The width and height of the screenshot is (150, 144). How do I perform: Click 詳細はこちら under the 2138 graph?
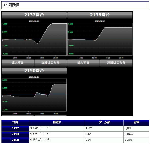[116, 63]
